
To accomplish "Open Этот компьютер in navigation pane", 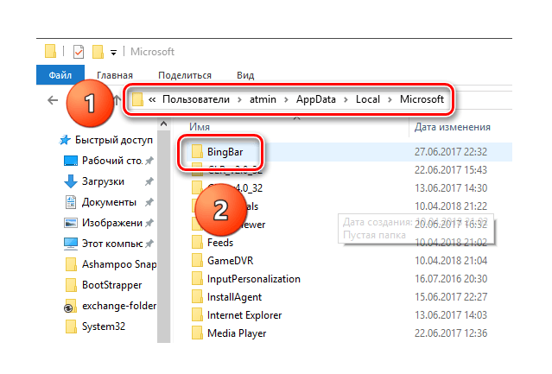I will pos(112,244).
